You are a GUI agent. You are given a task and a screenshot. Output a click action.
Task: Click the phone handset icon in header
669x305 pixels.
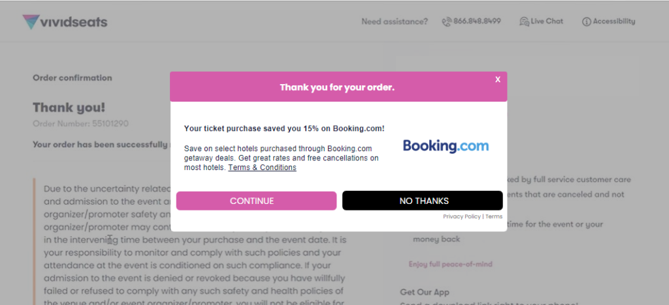(447, 22)
